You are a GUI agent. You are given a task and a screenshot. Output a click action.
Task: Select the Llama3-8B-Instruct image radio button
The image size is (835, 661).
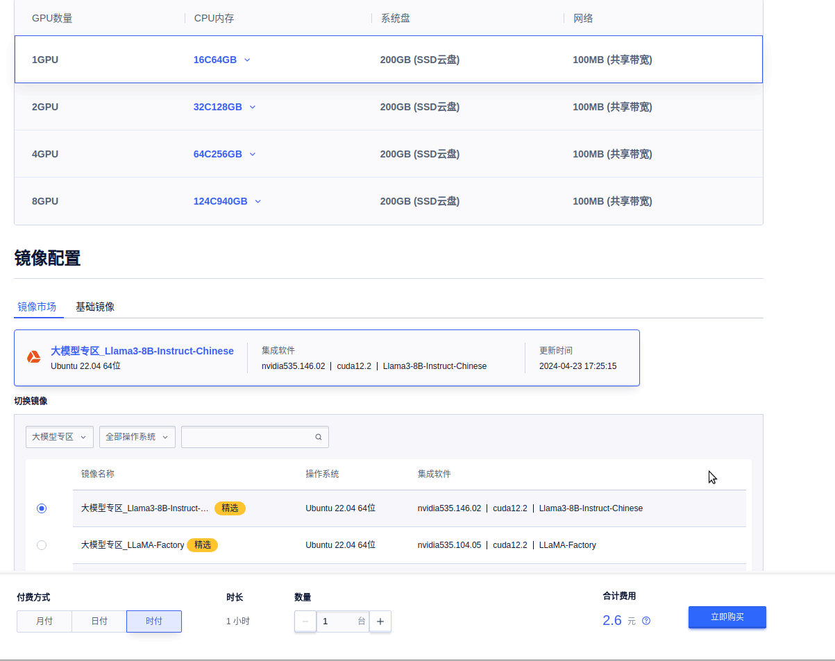tap(42, 508)
